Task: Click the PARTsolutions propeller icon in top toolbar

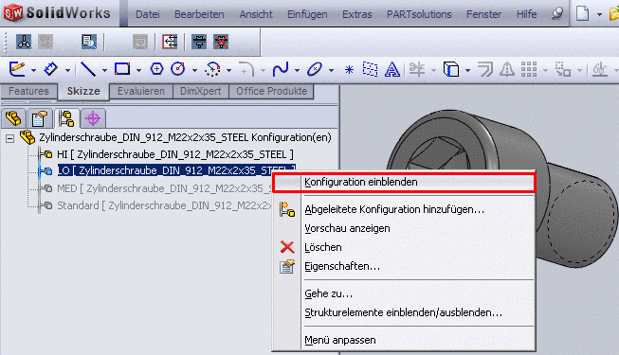Action: (24, 42)
